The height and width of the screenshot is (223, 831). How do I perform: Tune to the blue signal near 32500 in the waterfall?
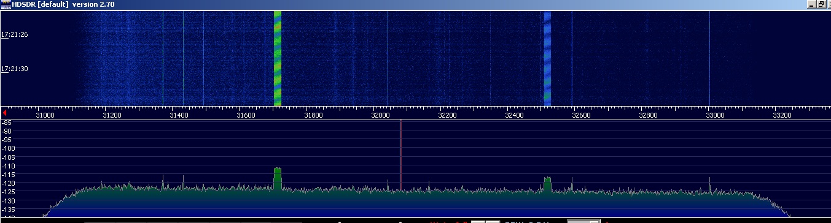click(x=547, y=58)
